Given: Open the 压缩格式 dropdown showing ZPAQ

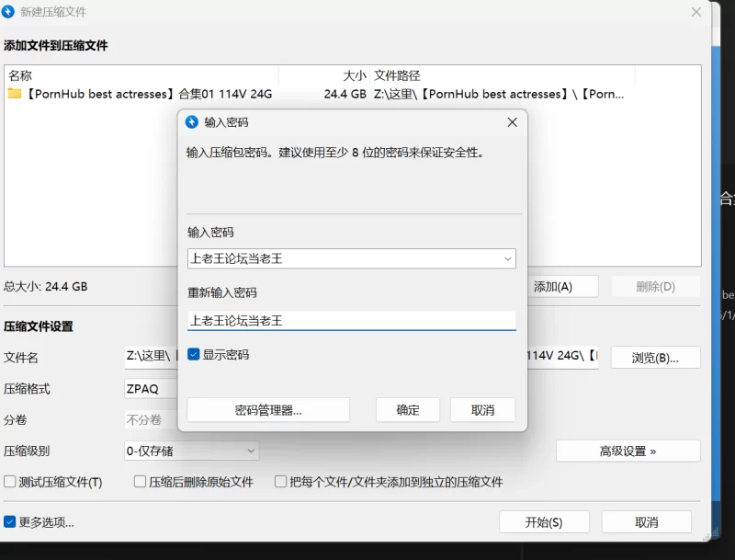Looking at the screenshot, I should pyautogui.click(x=151, y=389).
